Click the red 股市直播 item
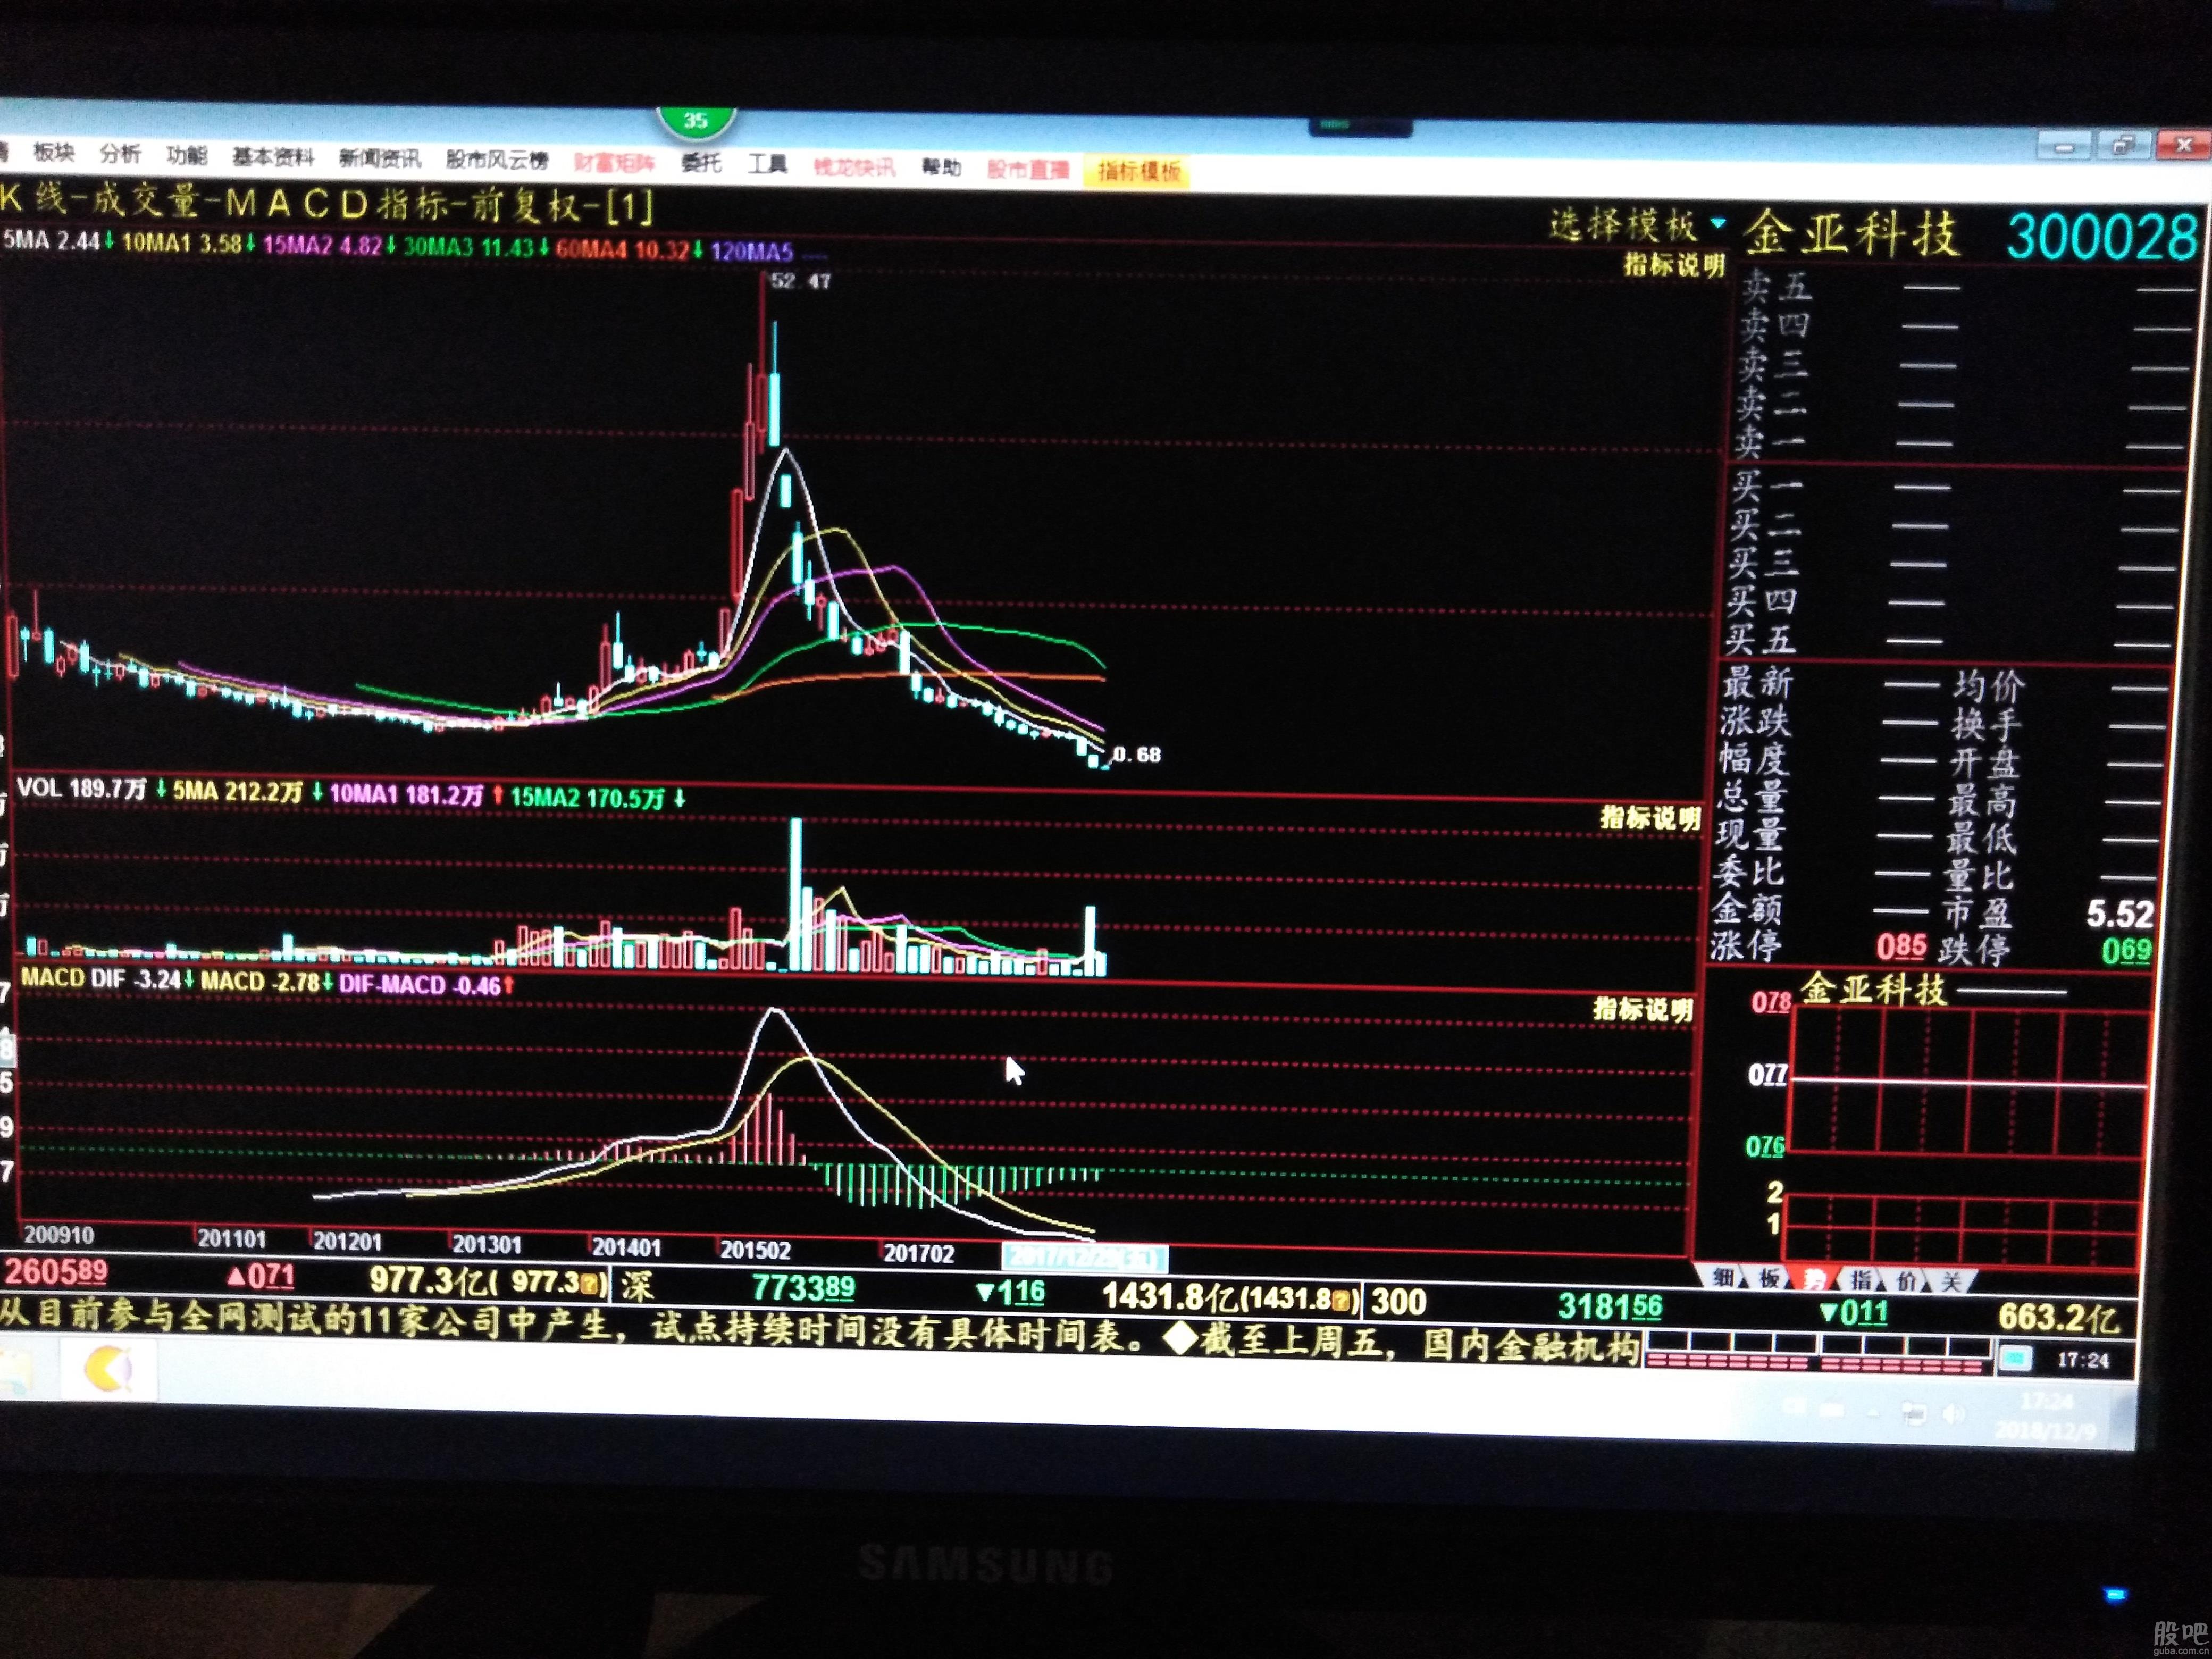This screenshot has width=2212, height=1659. (x=1028, y=169)
